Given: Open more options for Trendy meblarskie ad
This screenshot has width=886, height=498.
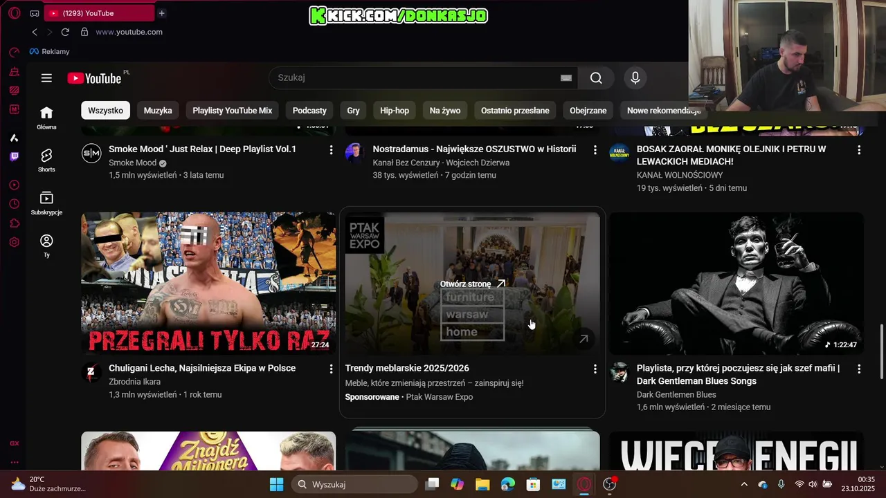Looking at the screenshot, I should click(595, 369).
